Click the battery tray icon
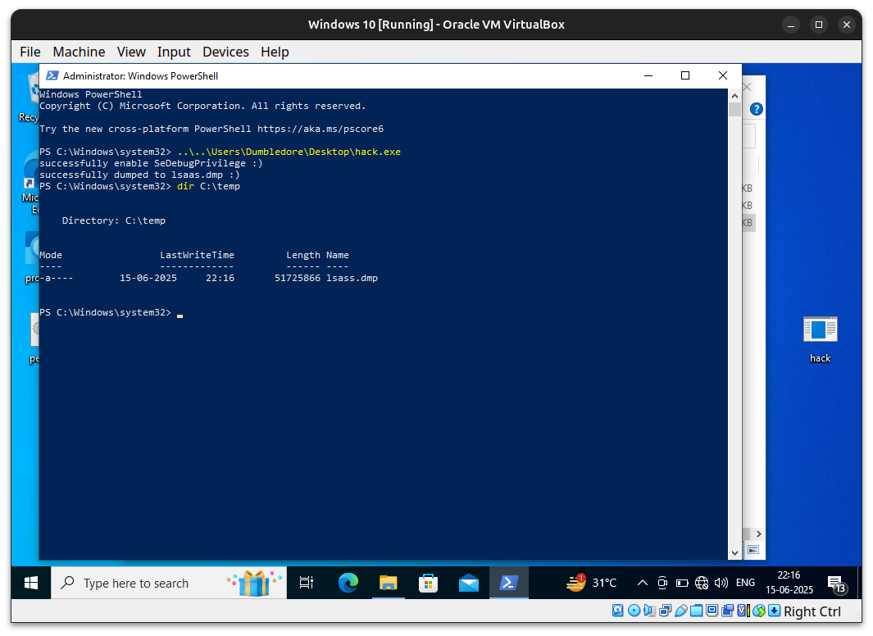 tap(682, 583)
